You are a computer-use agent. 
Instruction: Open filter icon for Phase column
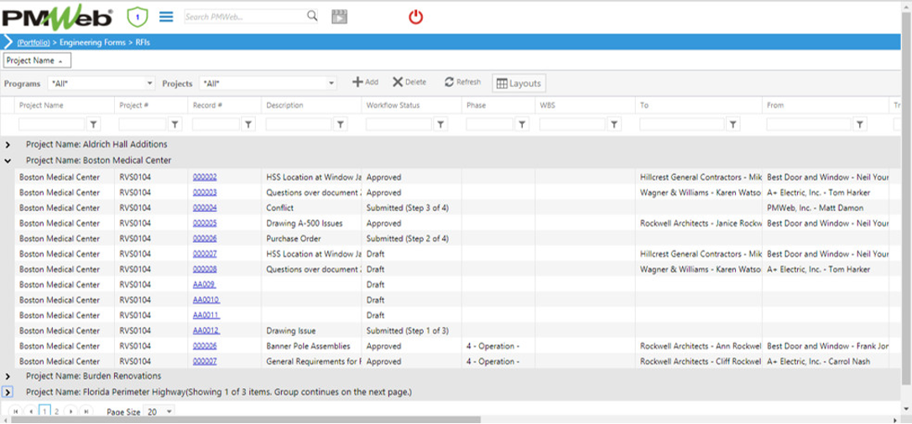(x=523, y=124)
